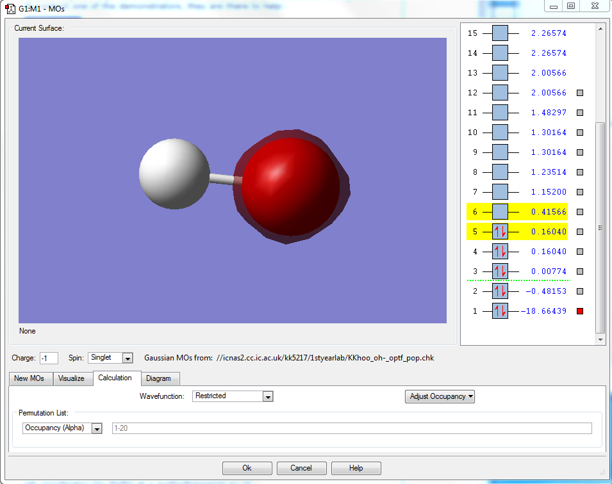Expand the Adjust Occupancy menu button
The image size is (612, 484).
(x=440, y=396)
